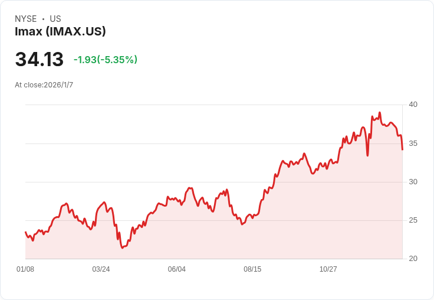
Task: Click the final rightmost point of price line
Action: pos(402,149)
